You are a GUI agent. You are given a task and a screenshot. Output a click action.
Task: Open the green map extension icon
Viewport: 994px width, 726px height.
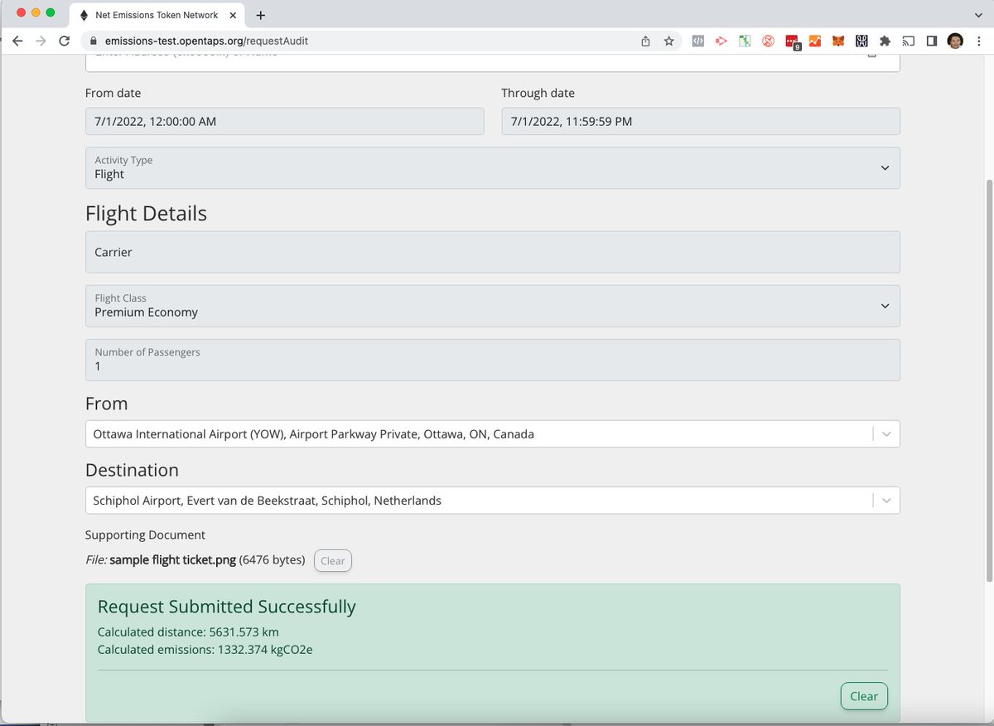pyautogui.click(x=745, y=41)
